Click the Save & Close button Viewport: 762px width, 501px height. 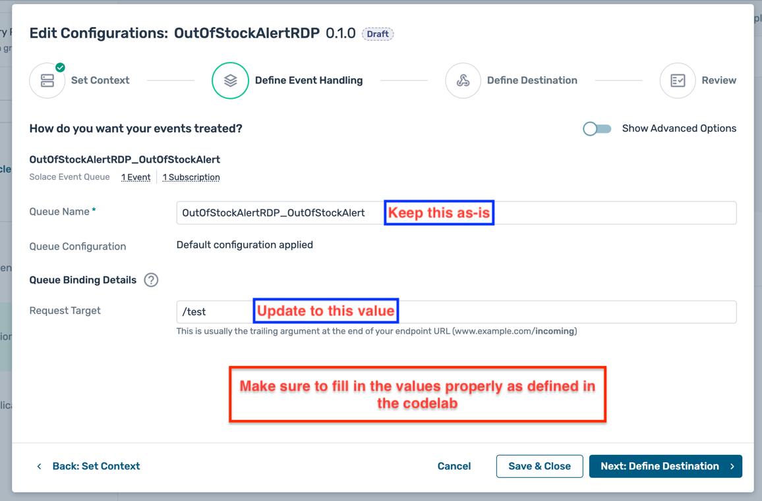(539, 466)
